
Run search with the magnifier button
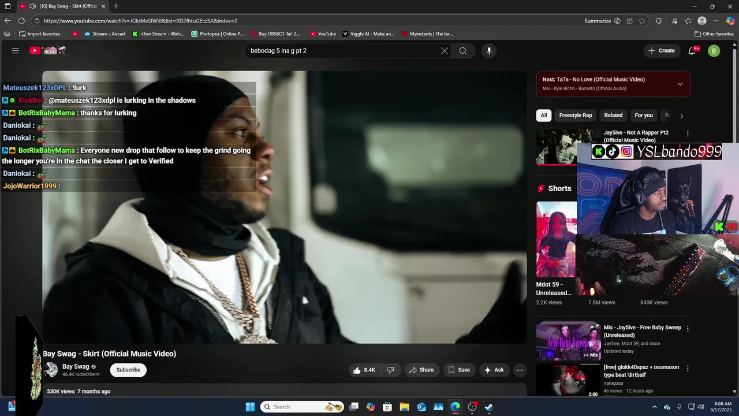(x=463, y=51)
